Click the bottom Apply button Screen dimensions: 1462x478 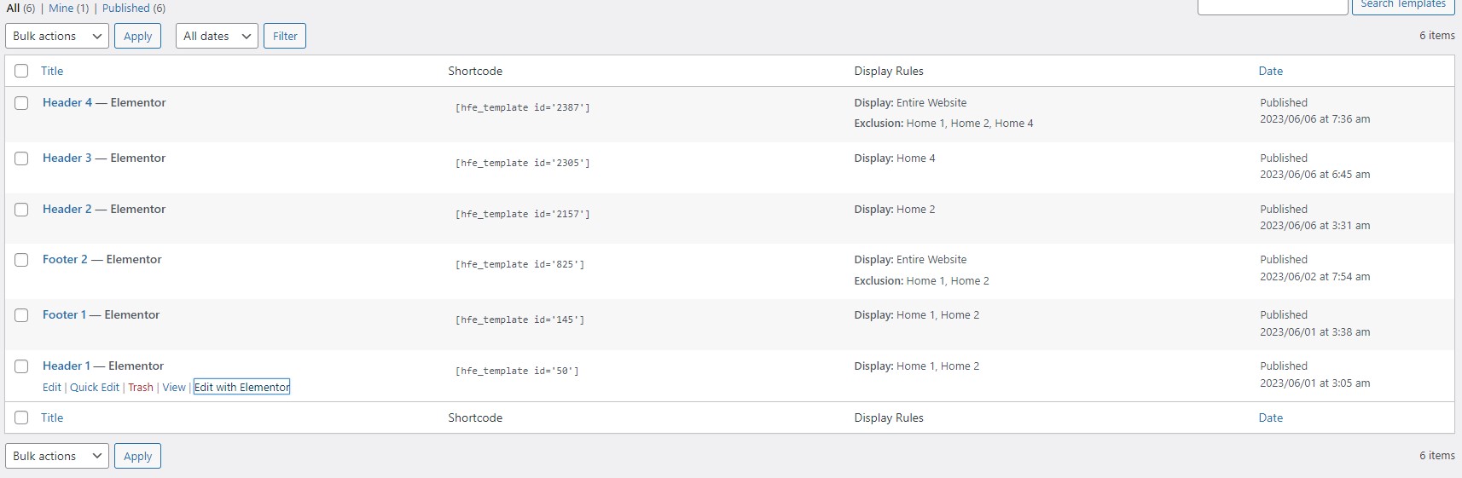click(137, 456)
